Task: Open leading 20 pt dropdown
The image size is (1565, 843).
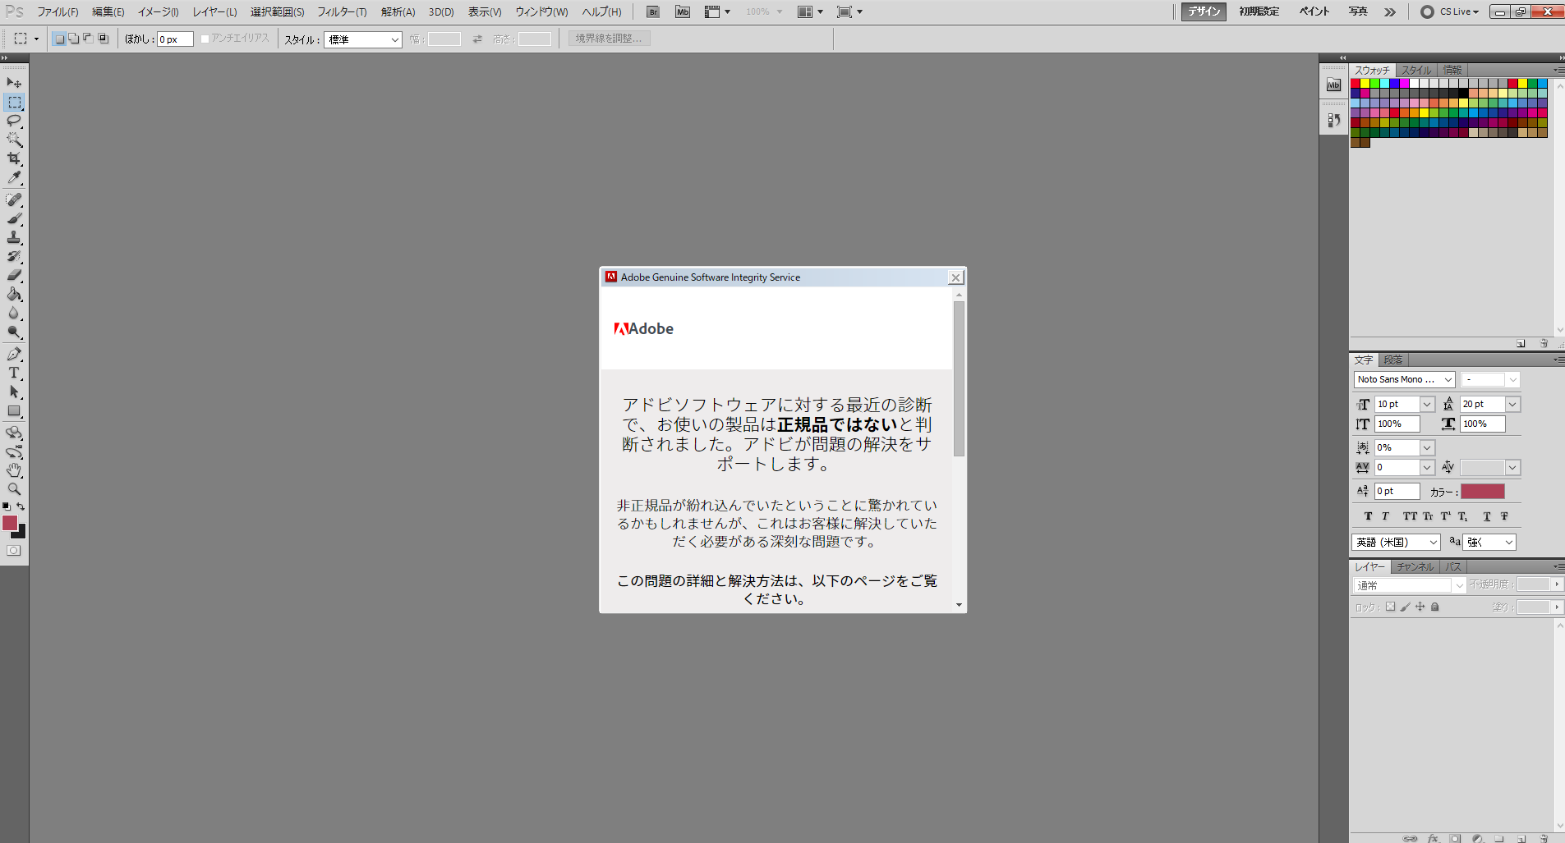Action: point(1513,404)
